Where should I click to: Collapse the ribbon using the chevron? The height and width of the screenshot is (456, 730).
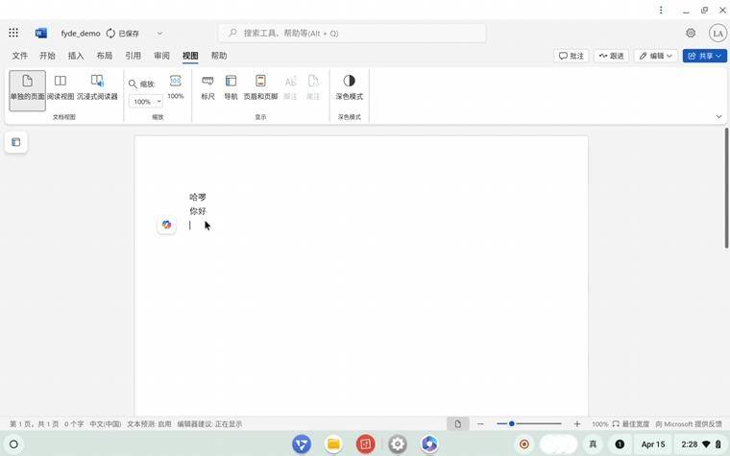[718, 117]
